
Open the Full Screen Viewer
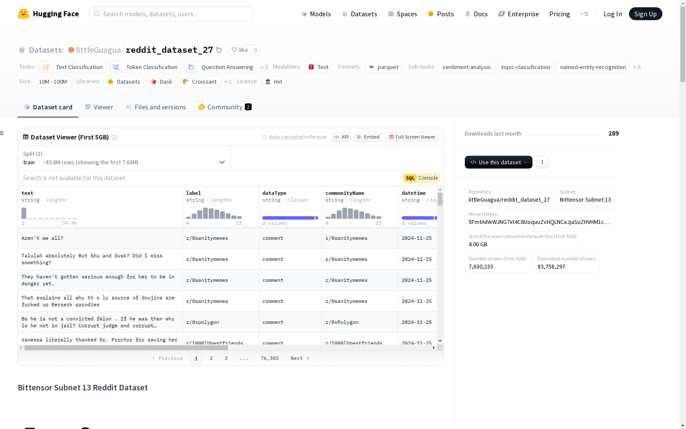(412, 137)
